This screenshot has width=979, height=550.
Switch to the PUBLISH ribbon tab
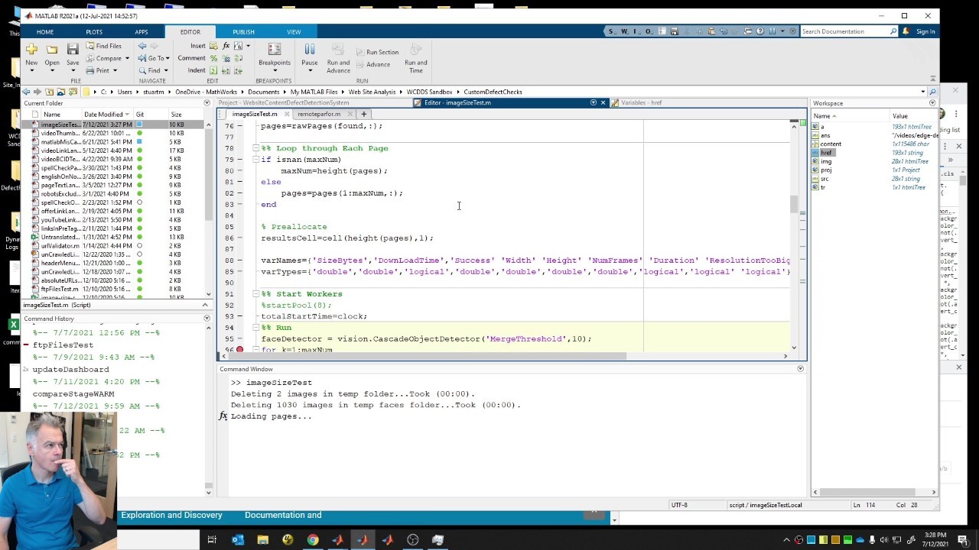coord(243,32)
